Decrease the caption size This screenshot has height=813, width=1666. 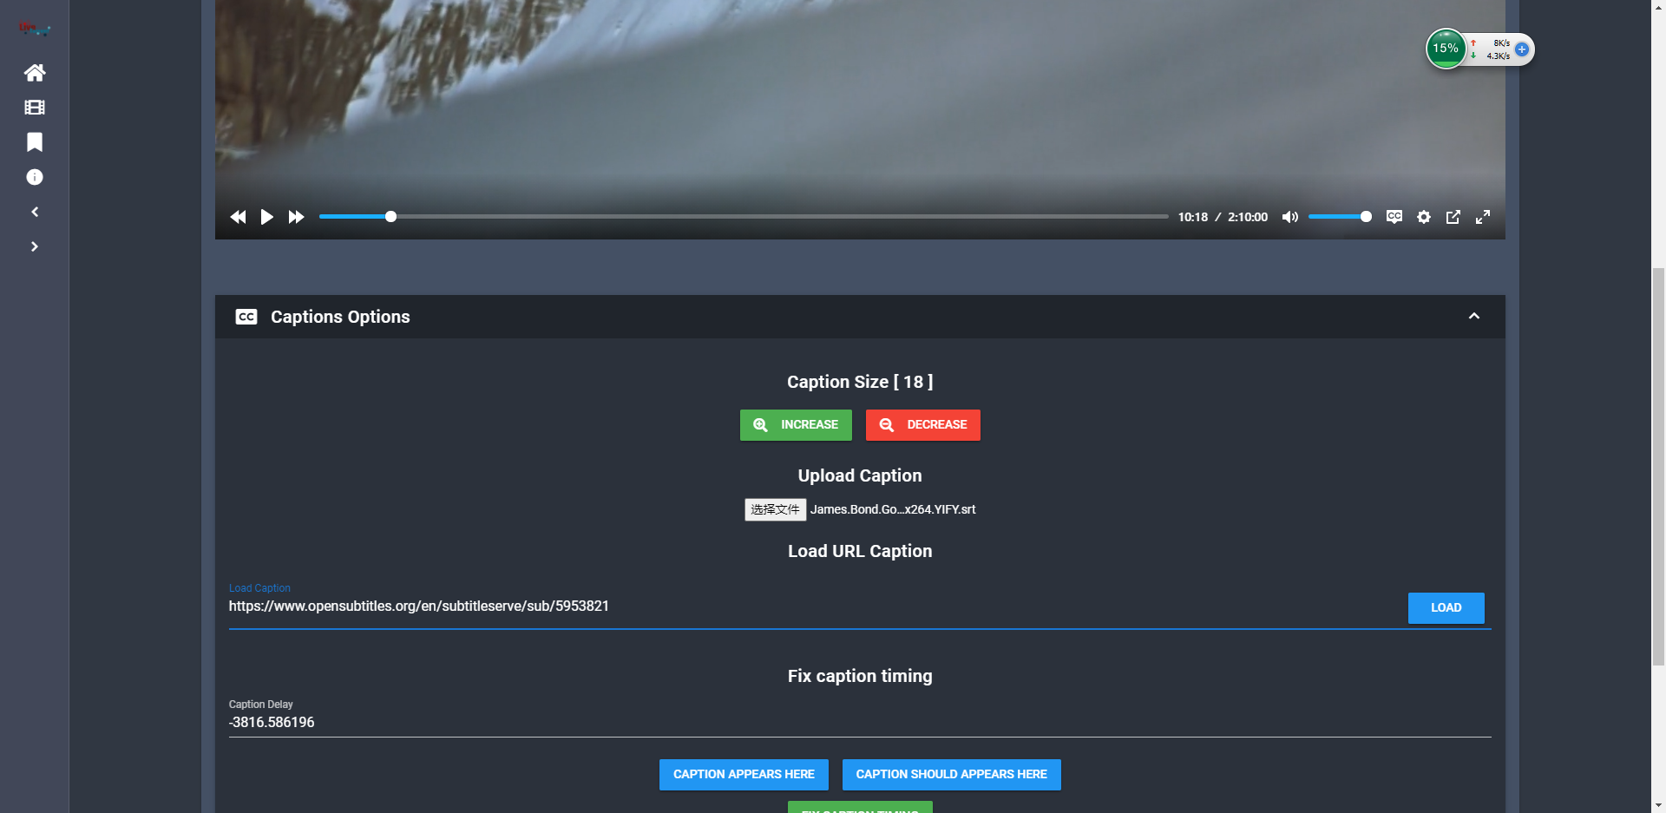(923, 425)
